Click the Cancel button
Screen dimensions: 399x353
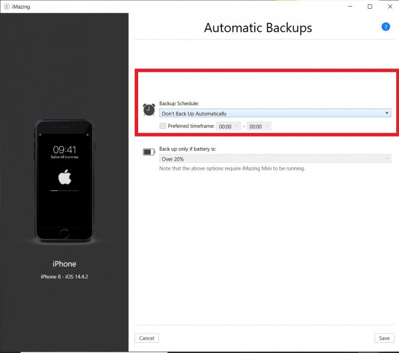[x=146, y=338]
